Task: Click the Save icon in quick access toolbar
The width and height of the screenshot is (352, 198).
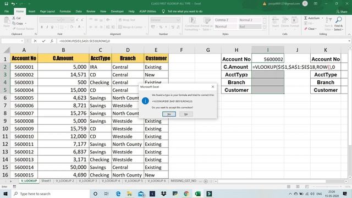Action: (6, 4)
